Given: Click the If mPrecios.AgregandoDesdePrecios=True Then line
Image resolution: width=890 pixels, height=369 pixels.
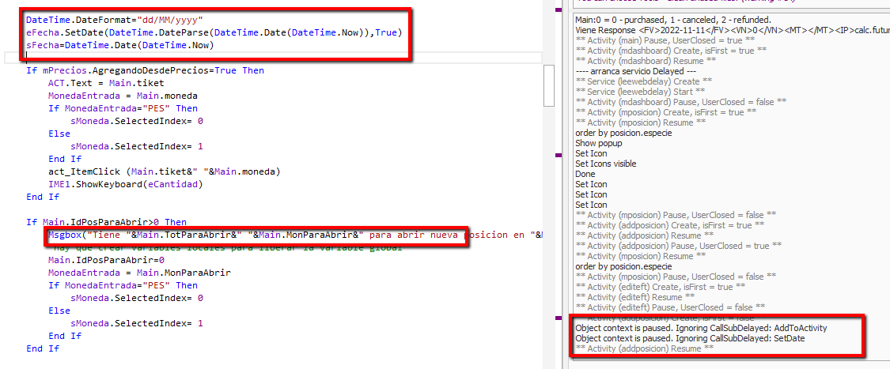Looking at the screenshot, I should coord(145,71).
